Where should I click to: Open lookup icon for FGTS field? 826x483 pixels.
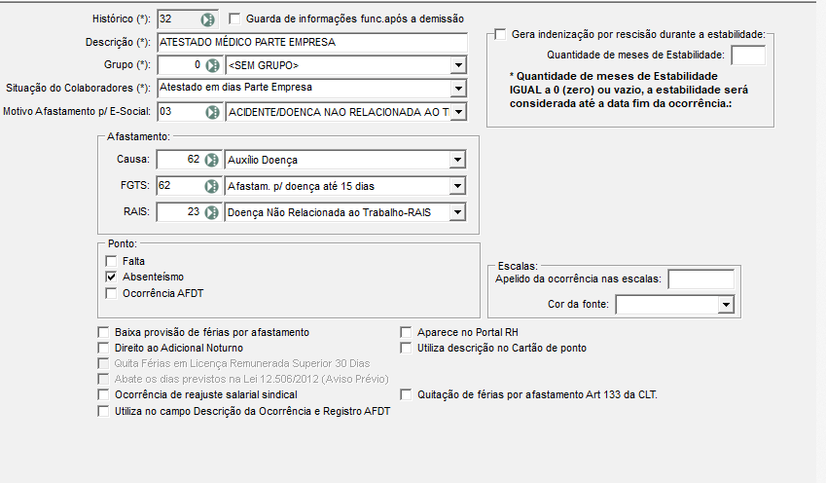coord(211,186)
